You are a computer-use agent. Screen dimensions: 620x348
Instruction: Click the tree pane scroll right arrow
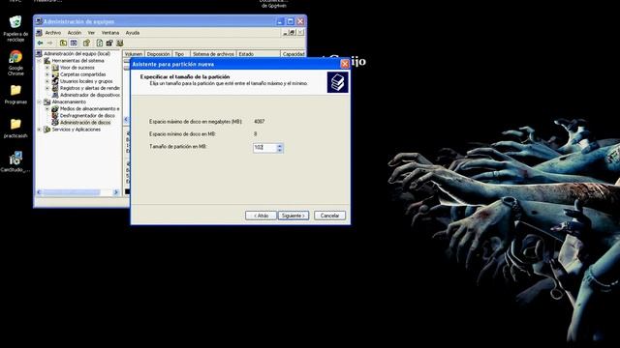coord(116,192)
